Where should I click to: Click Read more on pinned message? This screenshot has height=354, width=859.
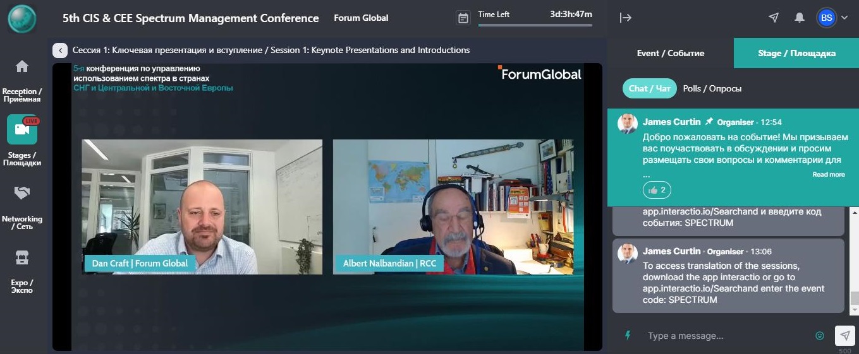coord(829,175)
